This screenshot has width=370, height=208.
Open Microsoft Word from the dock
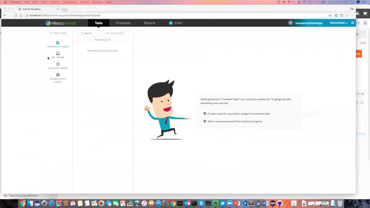coord(265,203)
